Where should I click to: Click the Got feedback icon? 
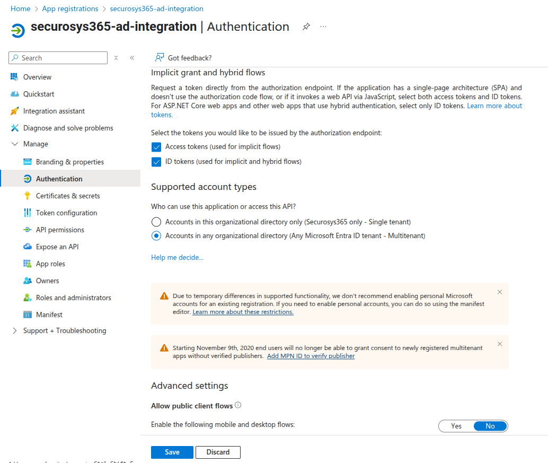point(159,58)
